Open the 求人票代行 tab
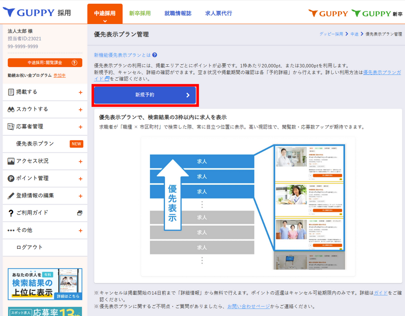Viewport: 405px width, 316px height. tap(218, 14)
